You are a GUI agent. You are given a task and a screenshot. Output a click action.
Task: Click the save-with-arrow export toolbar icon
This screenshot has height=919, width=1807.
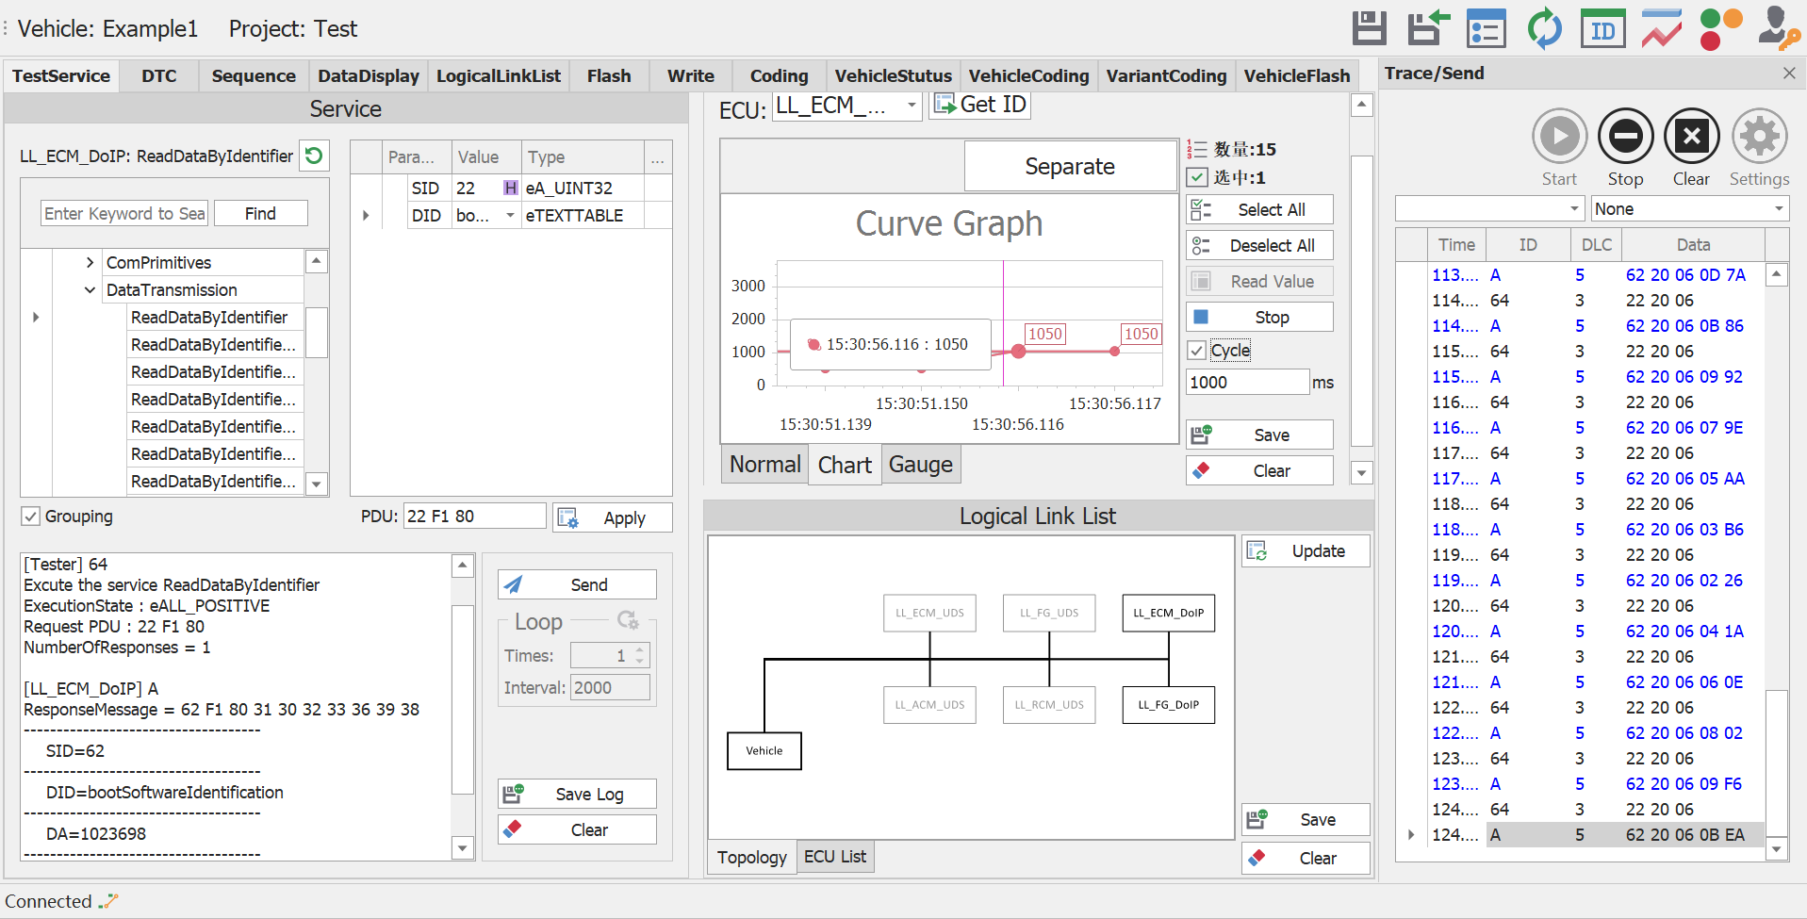tap(1428, 28)
